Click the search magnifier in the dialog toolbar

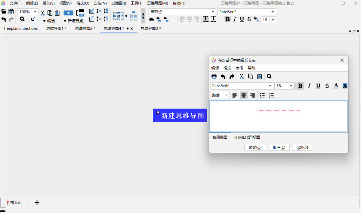point(269,76)
